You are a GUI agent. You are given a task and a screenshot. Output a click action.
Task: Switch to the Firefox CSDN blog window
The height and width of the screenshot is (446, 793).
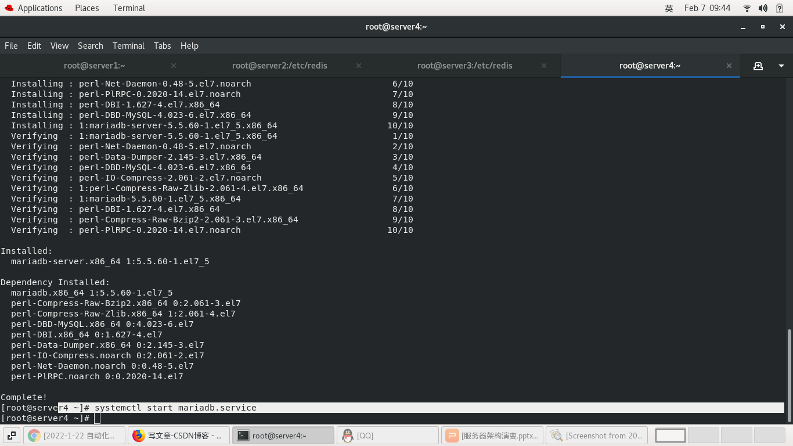pos(178,435)
